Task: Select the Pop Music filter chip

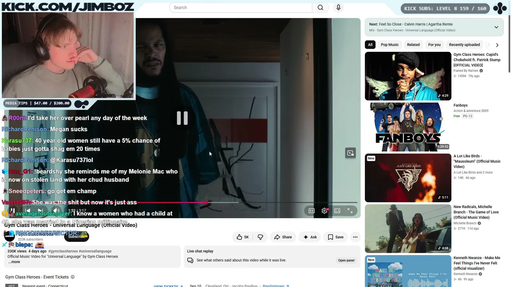Action: tap(390, 45)
